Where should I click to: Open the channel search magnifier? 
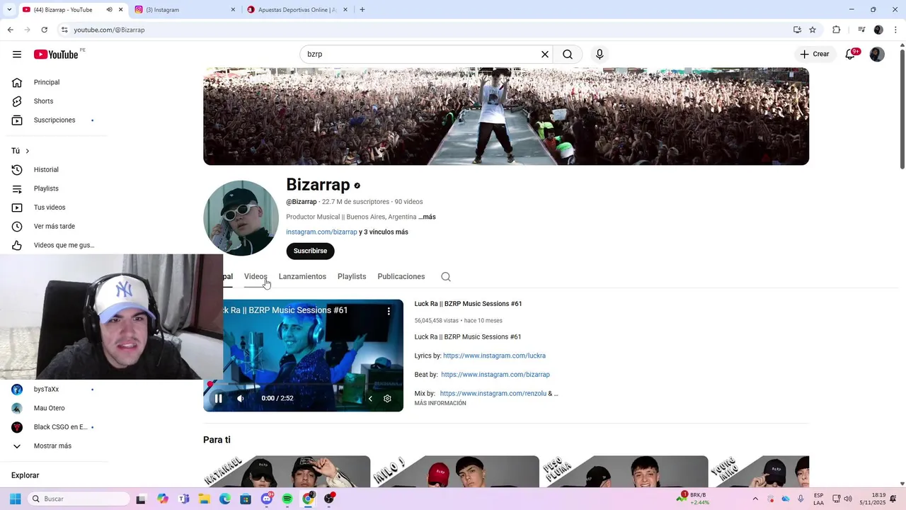446,277
